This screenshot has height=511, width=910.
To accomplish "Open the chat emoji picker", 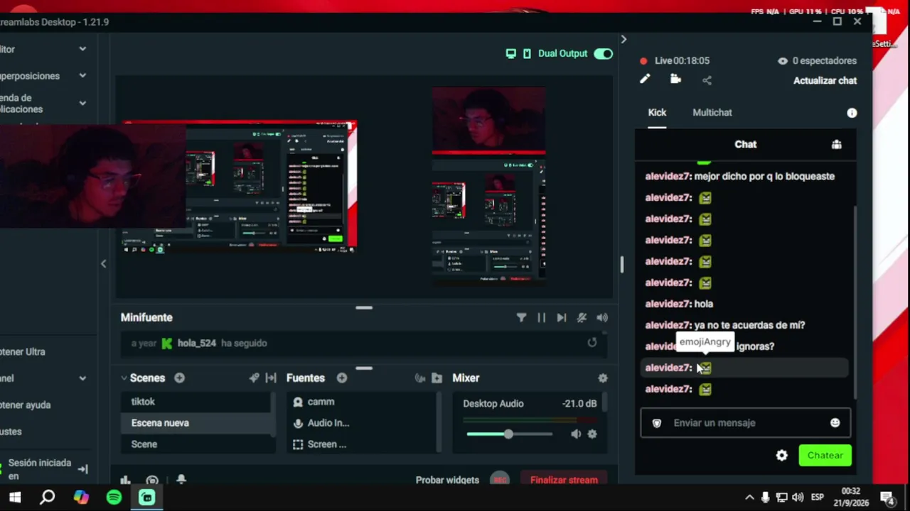I will coord(835,423).
